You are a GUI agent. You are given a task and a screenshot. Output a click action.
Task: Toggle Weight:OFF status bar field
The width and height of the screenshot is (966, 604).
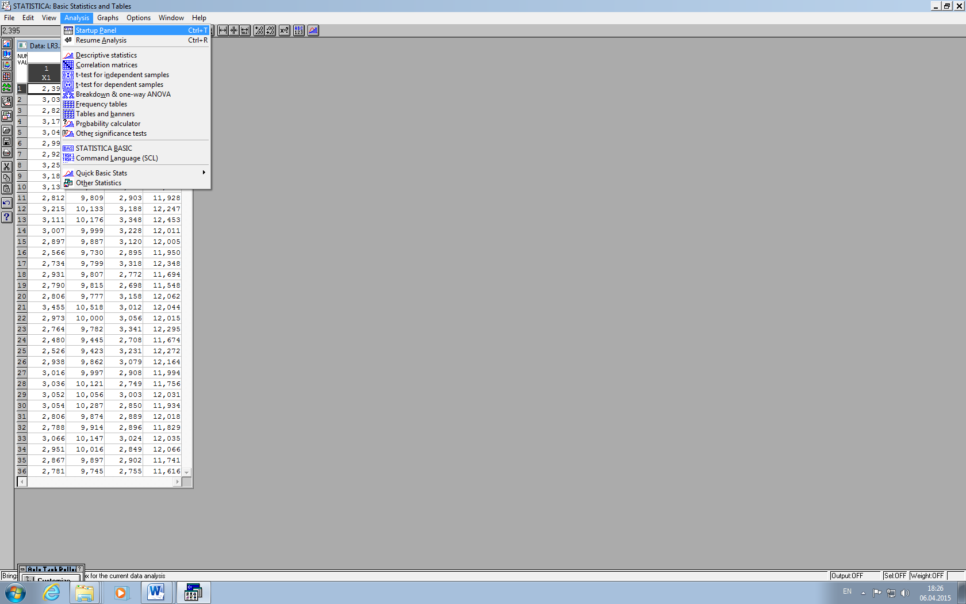(x=928, y=576)
